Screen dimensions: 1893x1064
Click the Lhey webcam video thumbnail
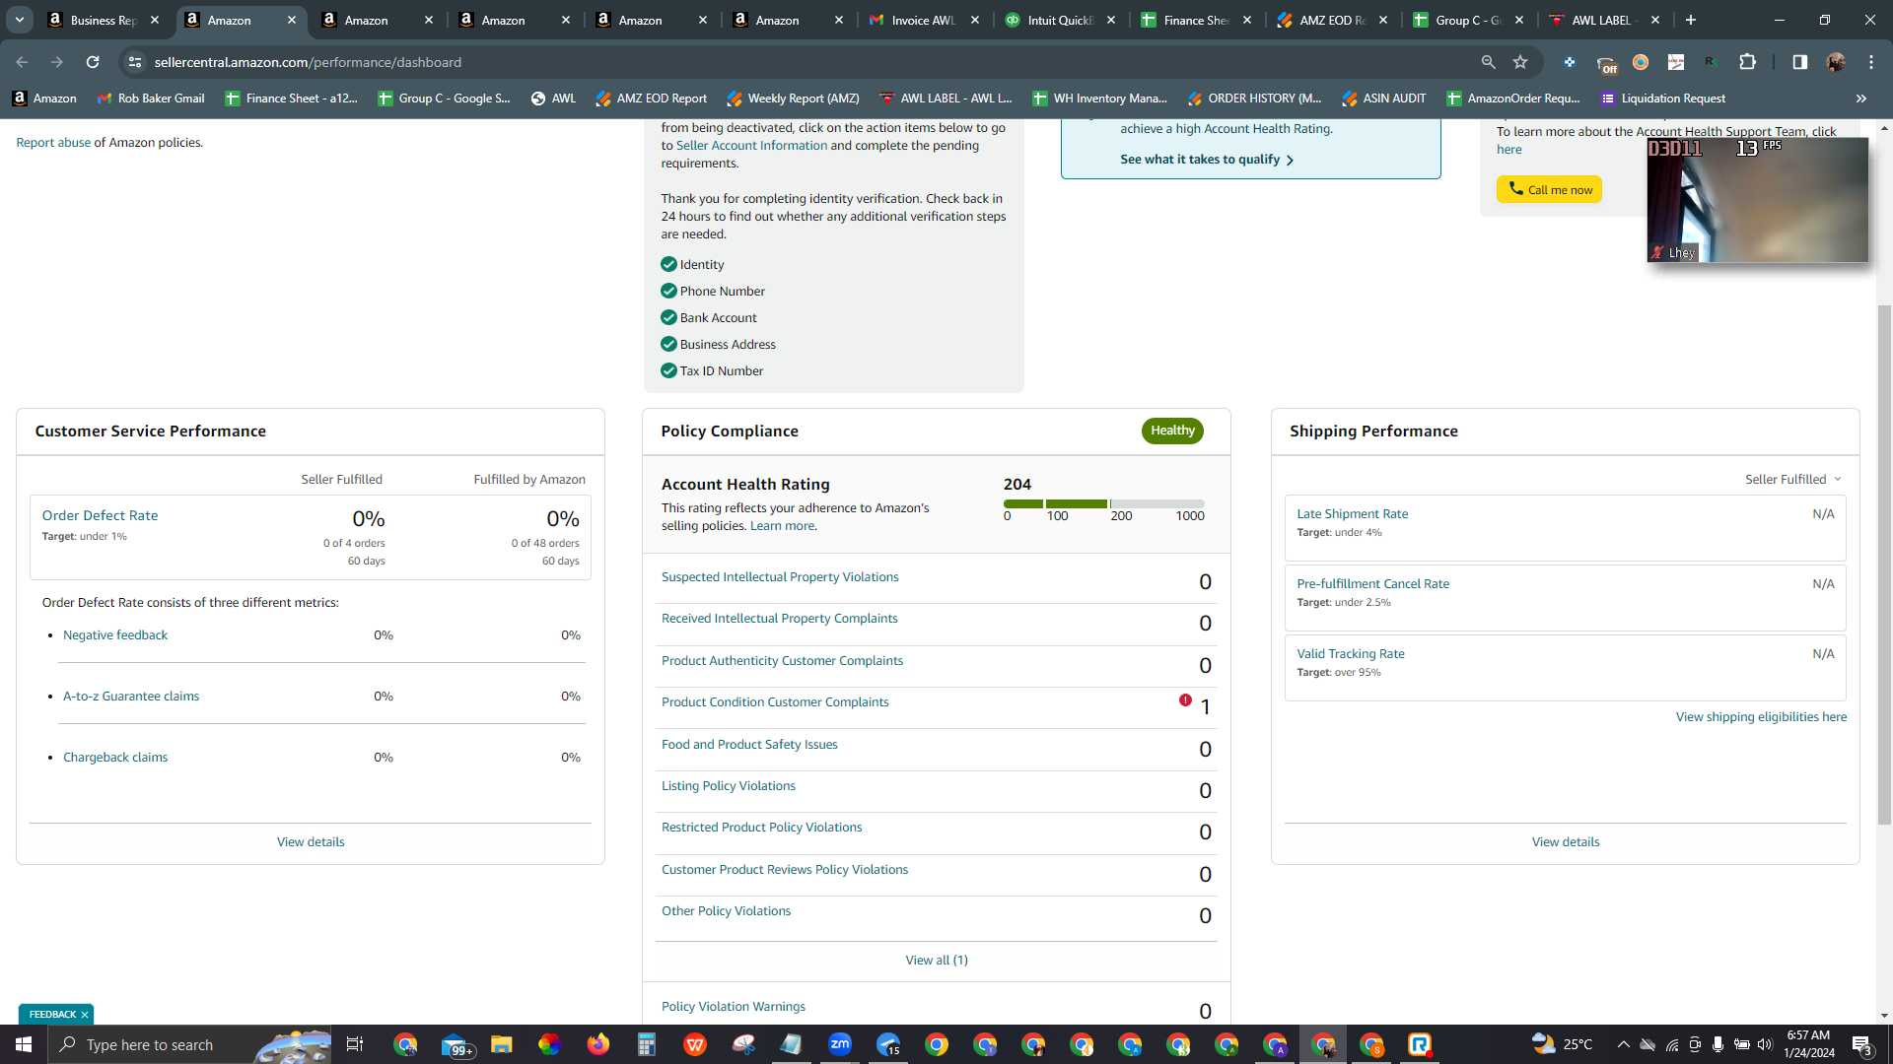coord(1757,200)
